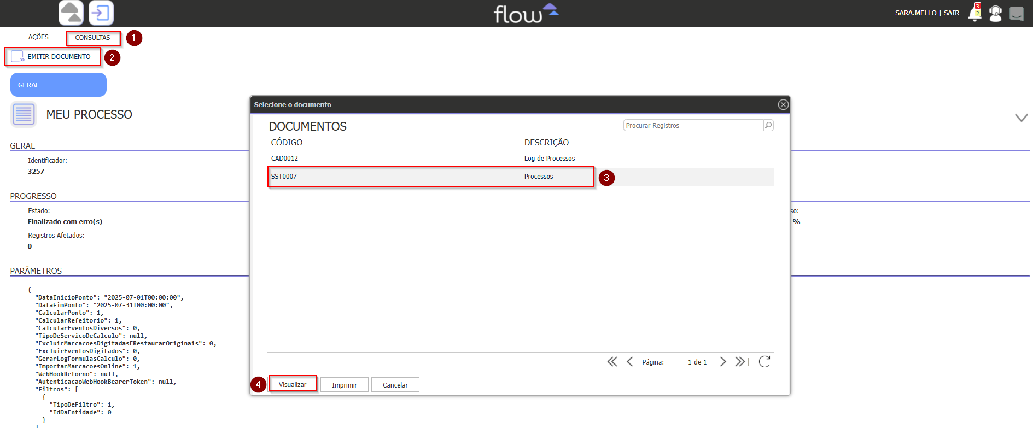Viewport: 1033px width, 428px height.
Task: Click the Procurar Registros search field
Action: (x=693, y=125)
